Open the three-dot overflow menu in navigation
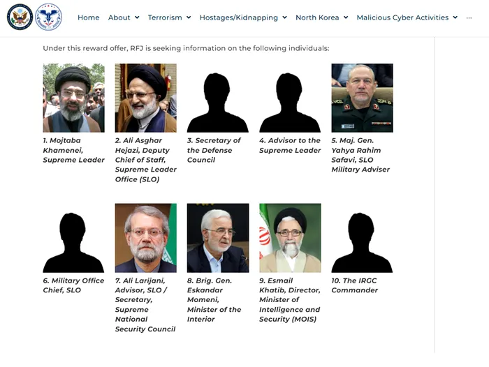Image resolution: width=489 pixels, height=367 pixels. click(469, 17)
